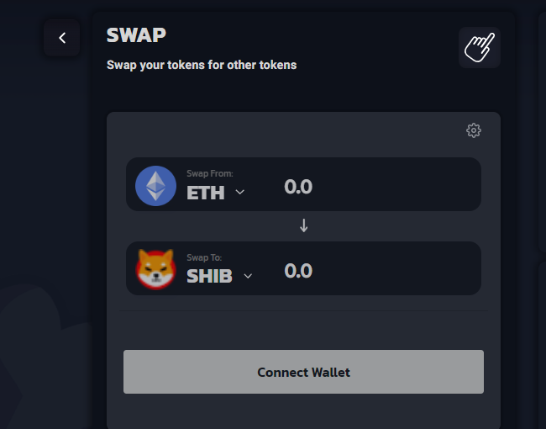This screenshot has height=429, width=546.
Task: Expand the ETH token chevron
Action: coord(240,192)
